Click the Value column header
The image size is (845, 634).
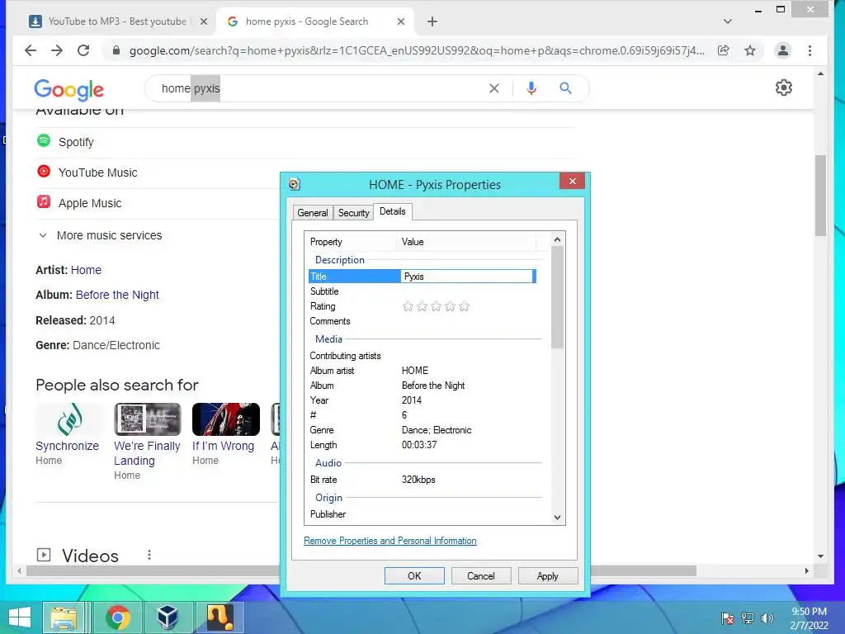point(467,242)
